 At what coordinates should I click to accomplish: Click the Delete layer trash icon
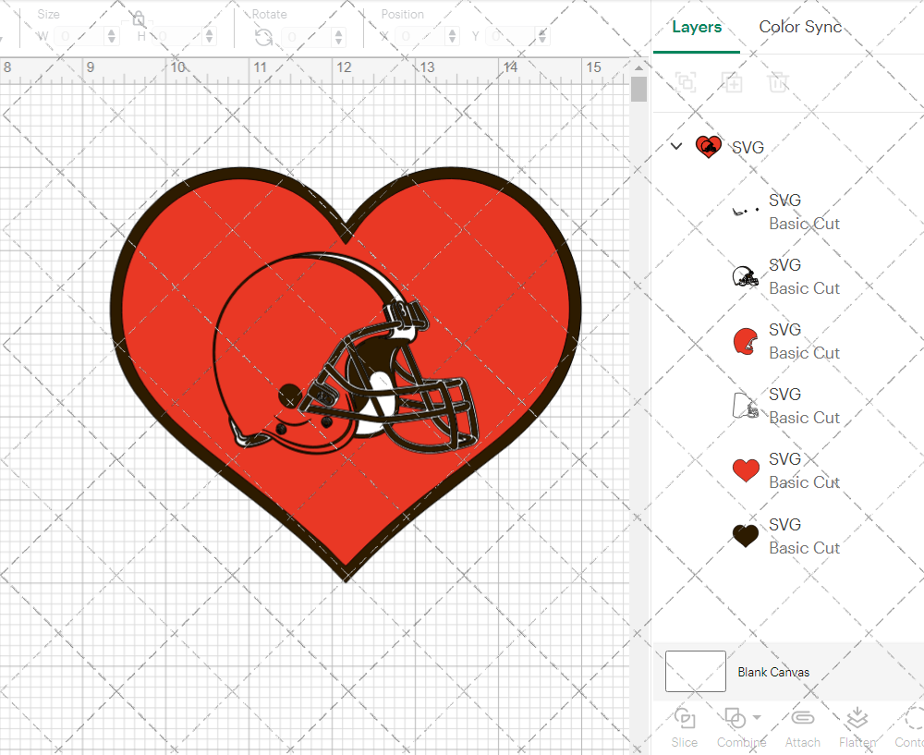pos(778,82)
